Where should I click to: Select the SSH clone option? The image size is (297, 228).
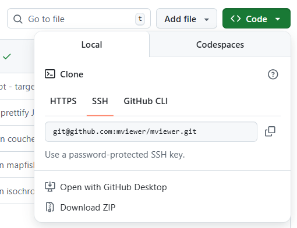pyautogui.click(x=100, y=101)
